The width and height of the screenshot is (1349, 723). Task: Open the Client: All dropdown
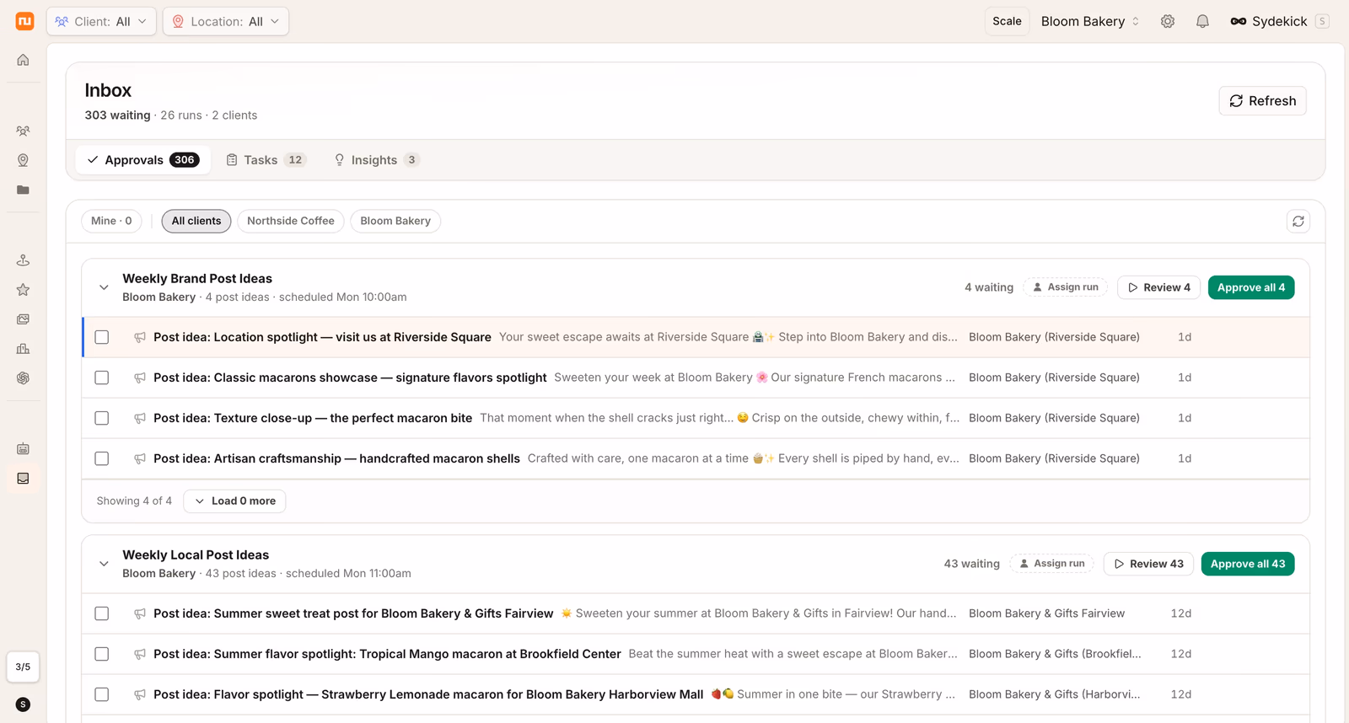[101, 21]
